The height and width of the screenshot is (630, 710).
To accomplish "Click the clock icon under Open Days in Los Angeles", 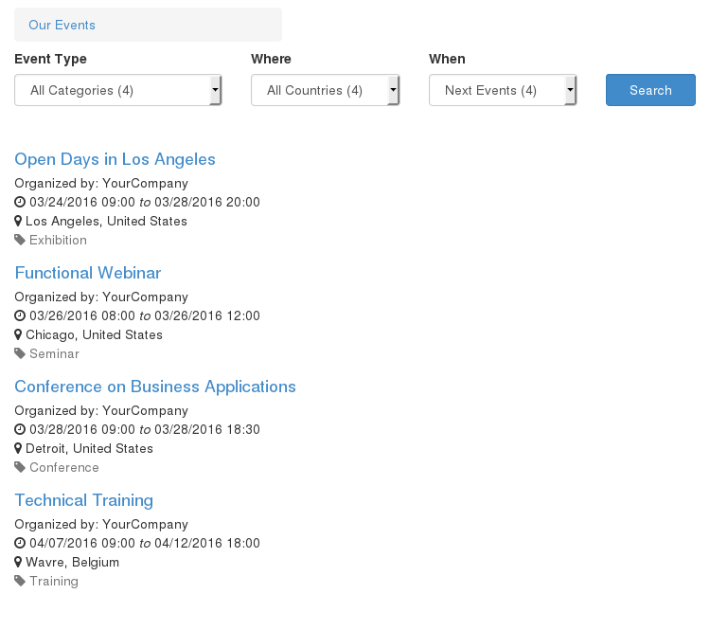I will [20, 202].
